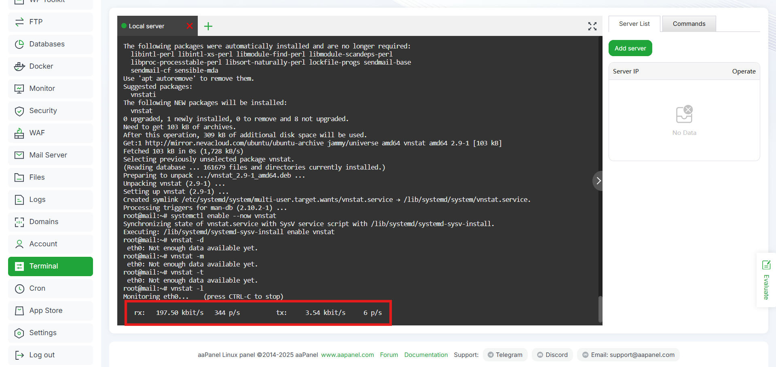Click the Evaluate side label
This screenshot has height=367, width=776.
click(x=766, y=287)
